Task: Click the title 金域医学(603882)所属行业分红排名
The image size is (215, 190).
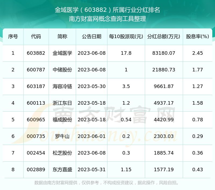Action: tap(107, 10)
